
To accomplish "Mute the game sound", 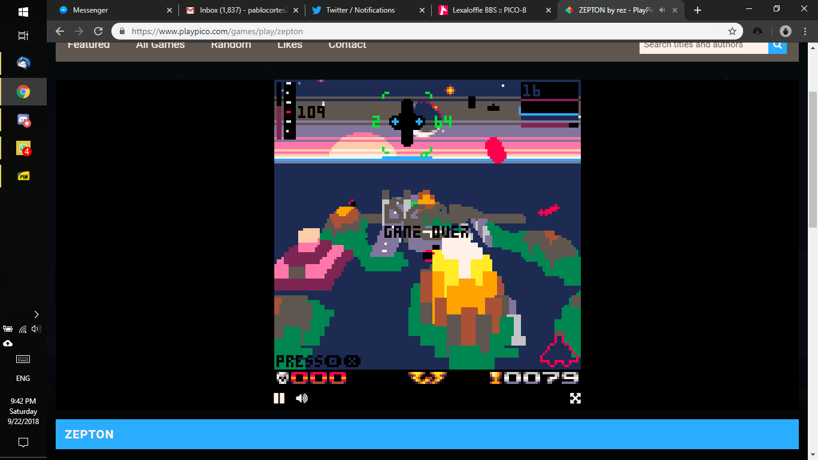I will point(302,398).
